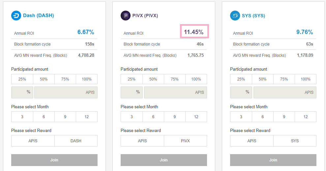Image resolution: width=326 pixels, height=171 pixels.
Task: Click the percent input field in PIVX card
Action: 132,92
